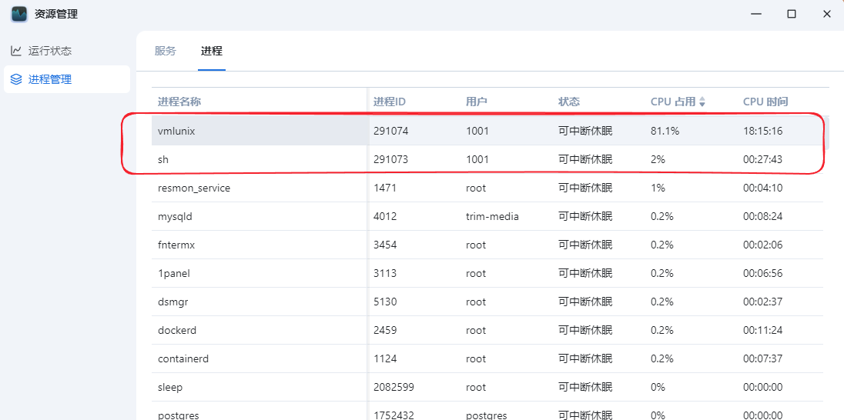Minimize the 资源管理 window

(x=756, y=14)
